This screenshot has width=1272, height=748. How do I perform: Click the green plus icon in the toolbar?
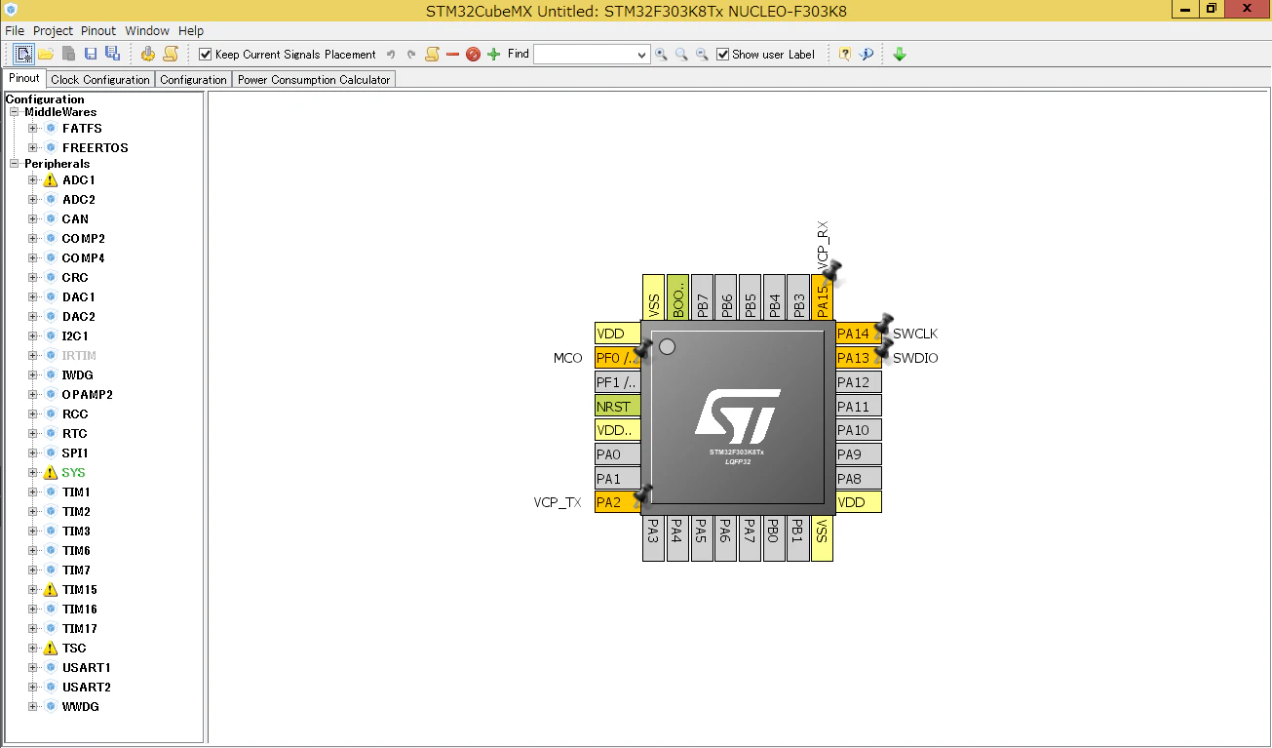click(x=493, y=55)
